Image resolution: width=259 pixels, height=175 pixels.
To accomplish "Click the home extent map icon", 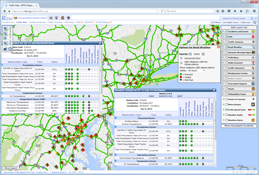I will click(x=5, y=49).
